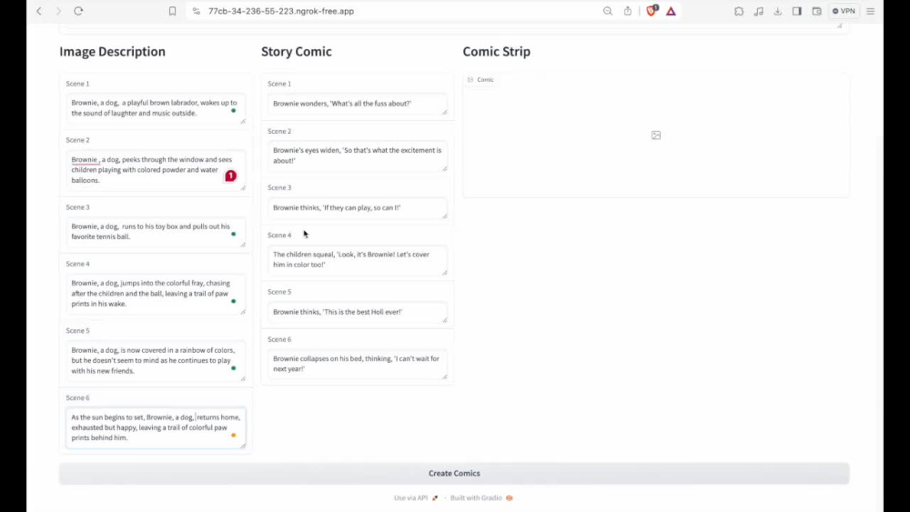The image size is (910, 512).
Task: Open site settings icon in address bar
Action: [197, 11]
